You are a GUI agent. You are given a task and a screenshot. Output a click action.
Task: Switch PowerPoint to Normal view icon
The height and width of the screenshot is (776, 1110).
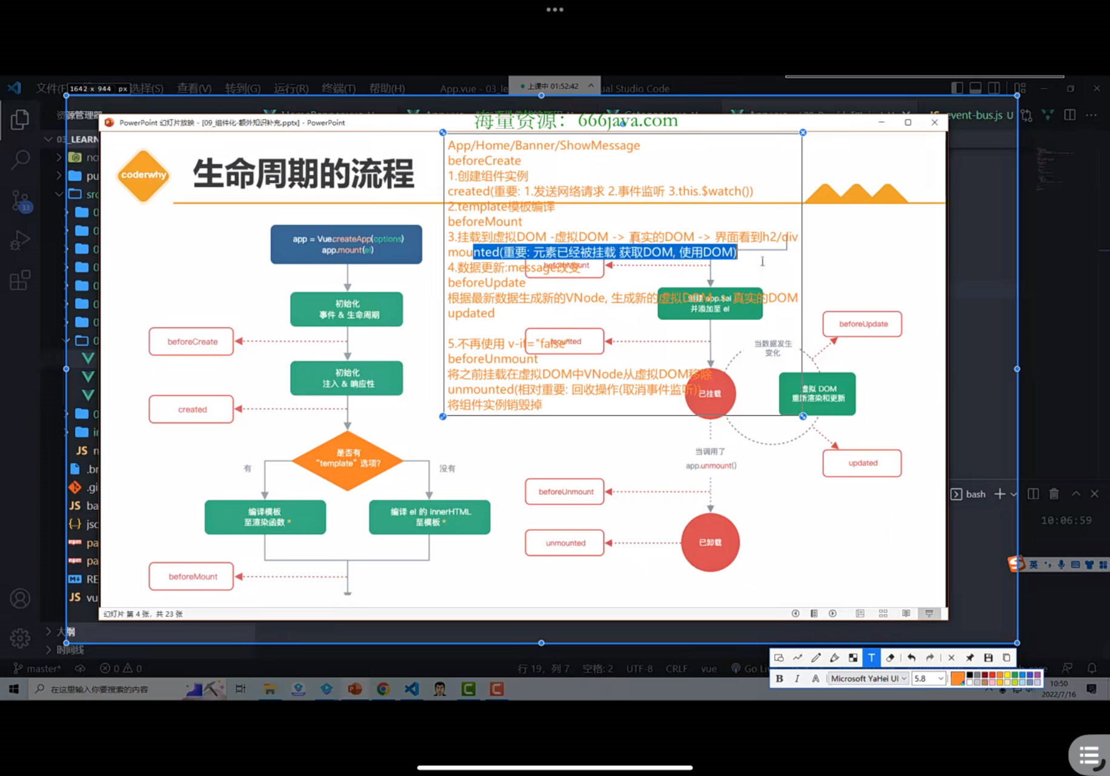point(860,614)
